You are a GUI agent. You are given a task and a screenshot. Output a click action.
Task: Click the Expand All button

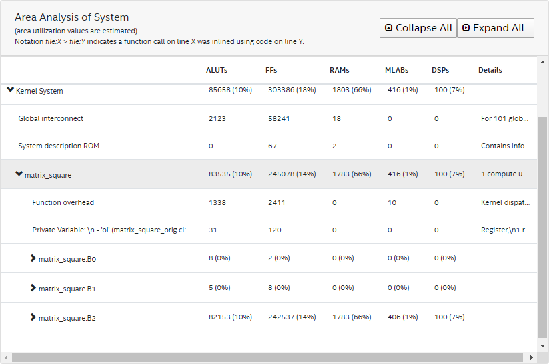495,28
